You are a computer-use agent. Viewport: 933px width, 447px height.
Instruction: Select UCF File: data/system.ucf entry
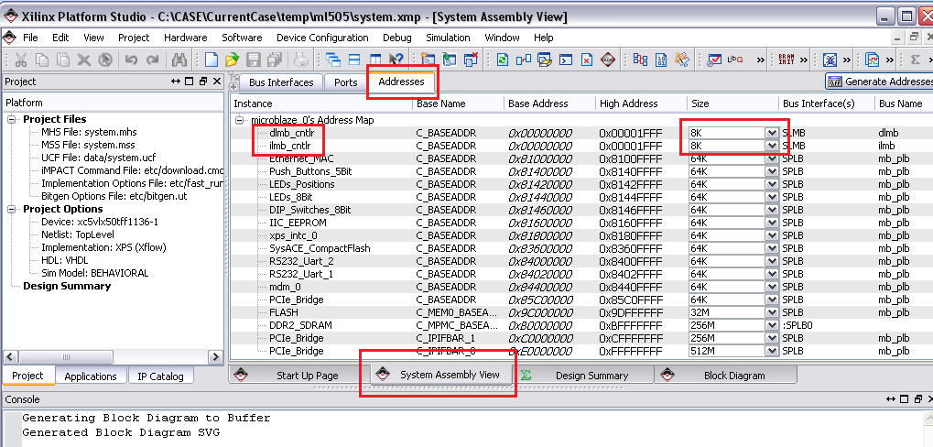pyautogui.click(x=87, y=158)
